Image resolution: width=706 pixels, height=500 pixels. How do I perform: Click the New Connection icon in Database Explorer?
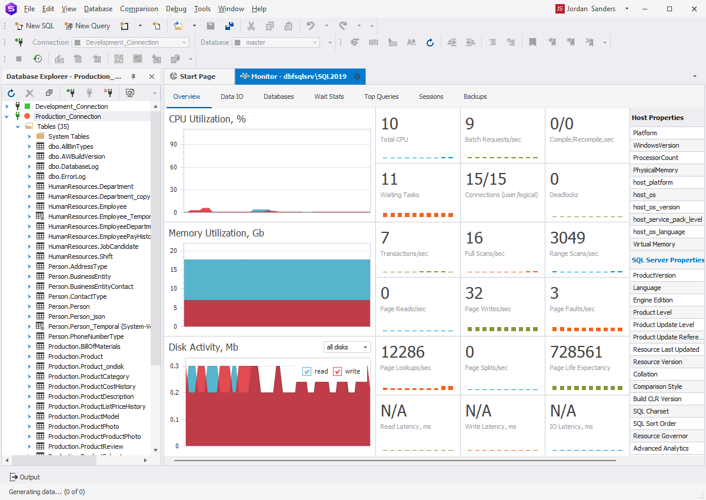(71, 92)
